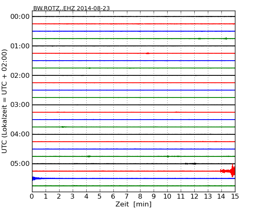Click x-axis tick label 3
Screen dimensions: 267x213
73,197
